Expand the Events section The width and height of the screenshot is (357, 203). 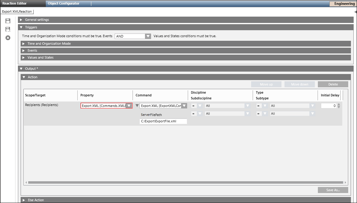pyautogui.click(x=24, y=50)
